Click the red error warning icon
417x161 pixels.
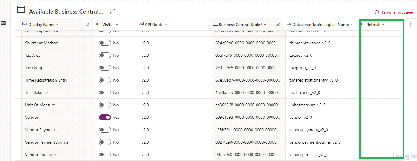tap(377, 12)
